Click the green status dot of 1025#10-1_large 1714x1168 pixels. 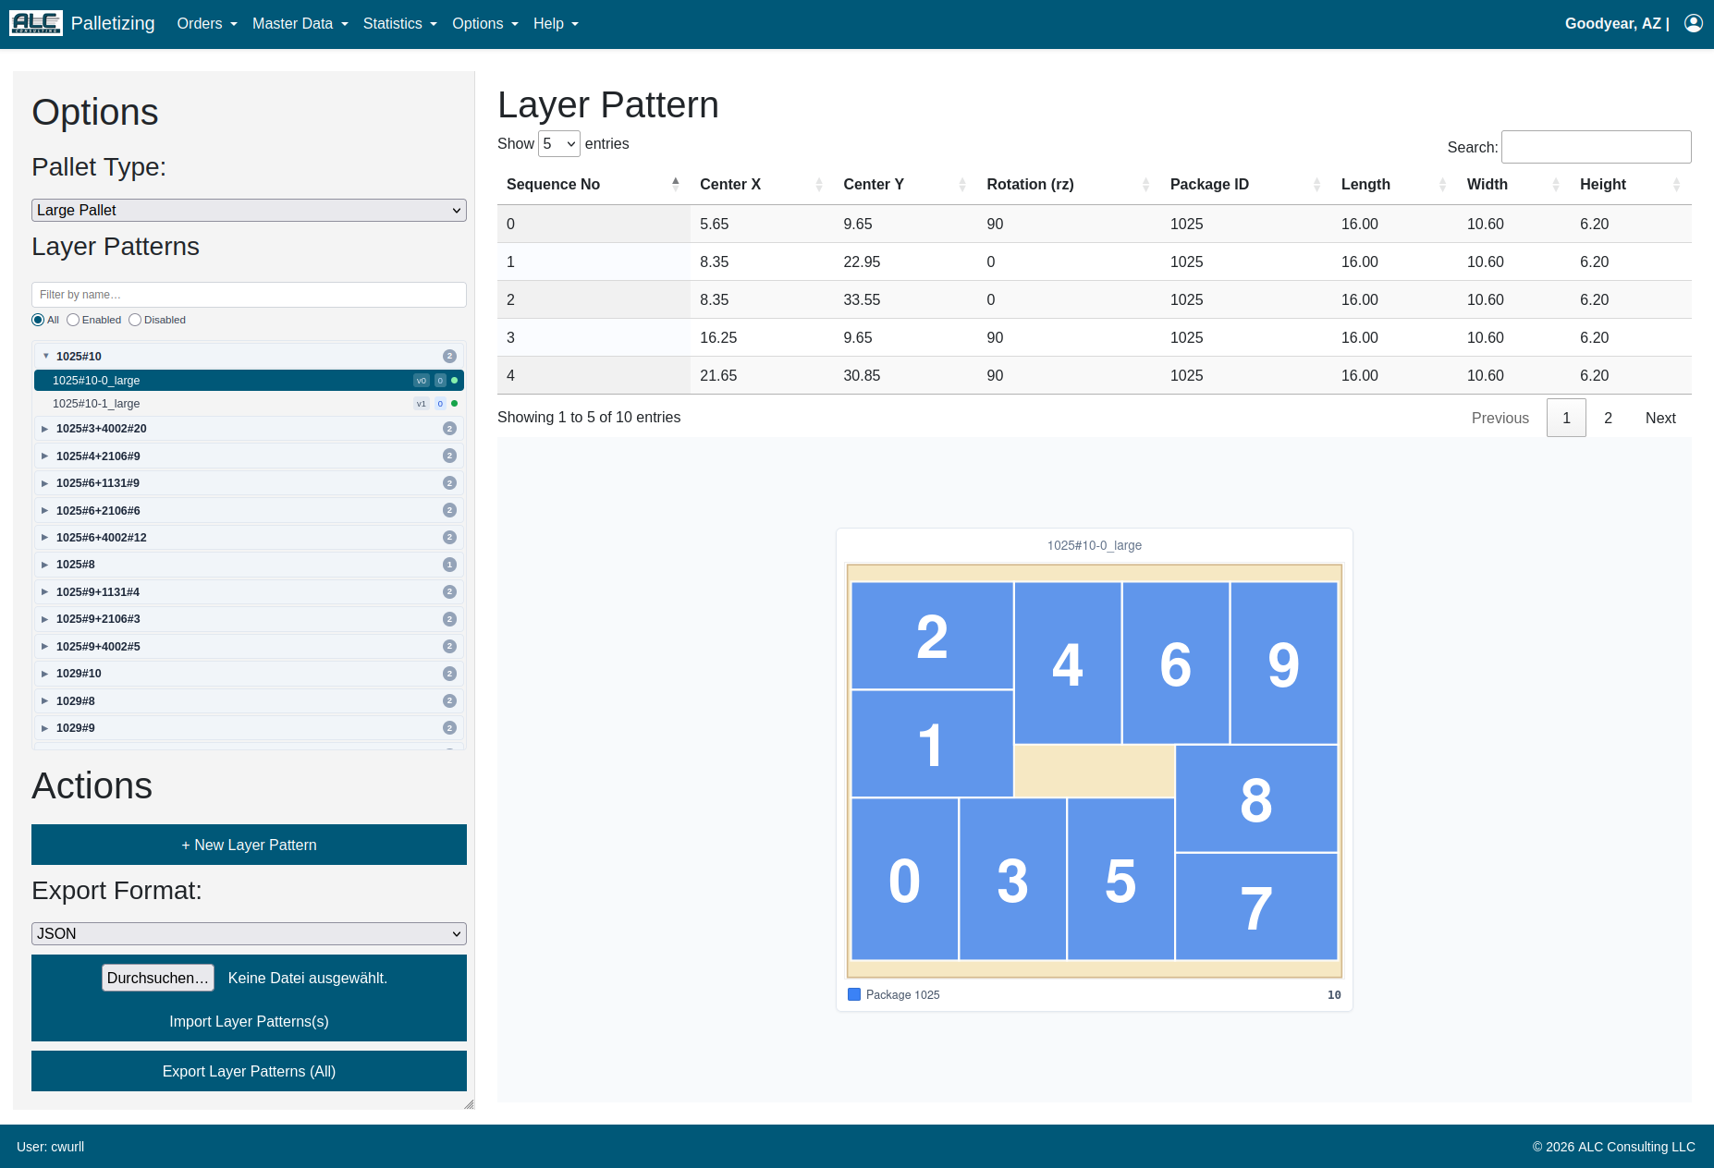click(454, 404)
